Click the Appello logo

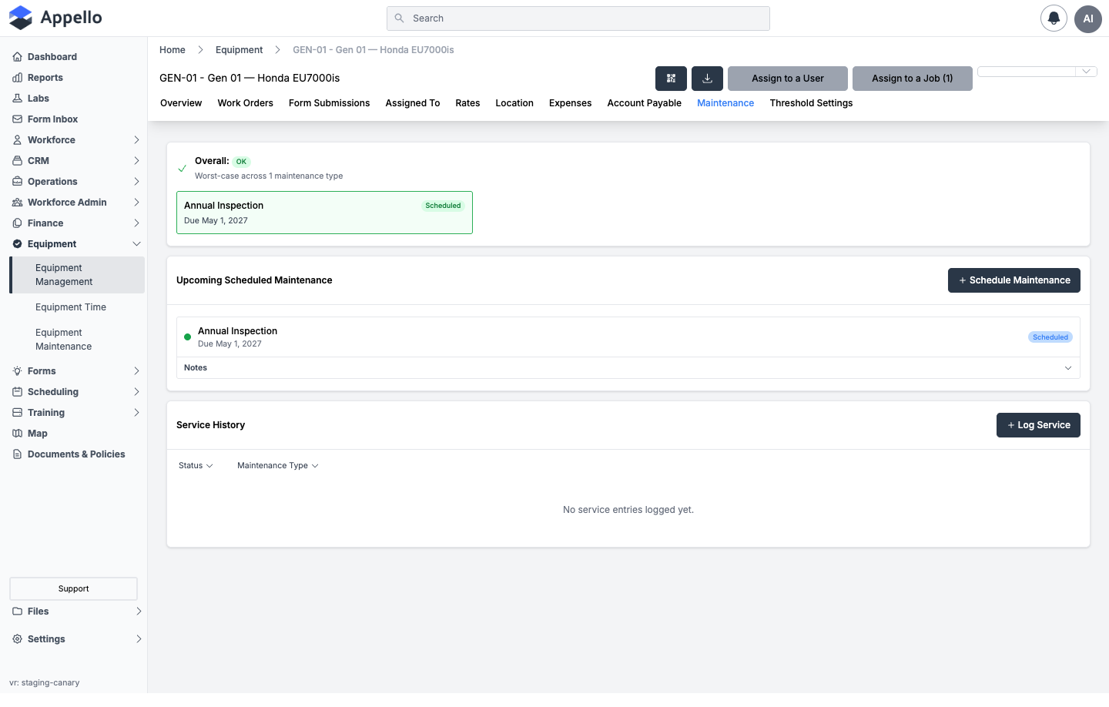coord(55,18)
